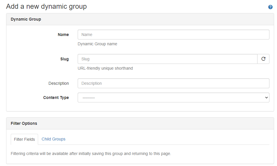Click the Content Type dropdown chevron arrow
Image resolution: width=277 pixels, height=166 pixels.
(x=267, y=98)
